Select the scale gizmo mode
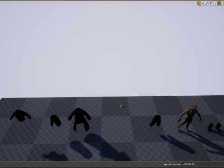 click(207, 3)
